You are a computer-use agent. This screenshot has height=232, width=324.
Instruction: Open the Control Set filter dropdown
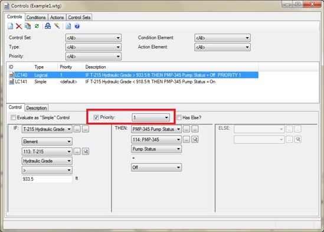93,38
